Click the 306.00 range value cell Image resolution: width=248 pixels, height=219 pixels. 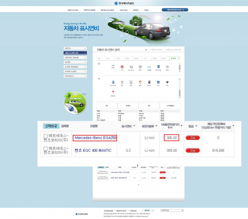coord(172,138)
